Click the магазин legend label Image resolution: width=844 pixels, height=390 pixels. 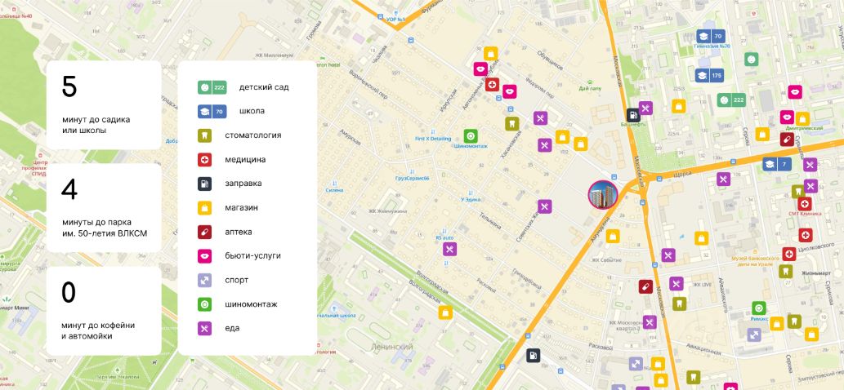point(241,208)
